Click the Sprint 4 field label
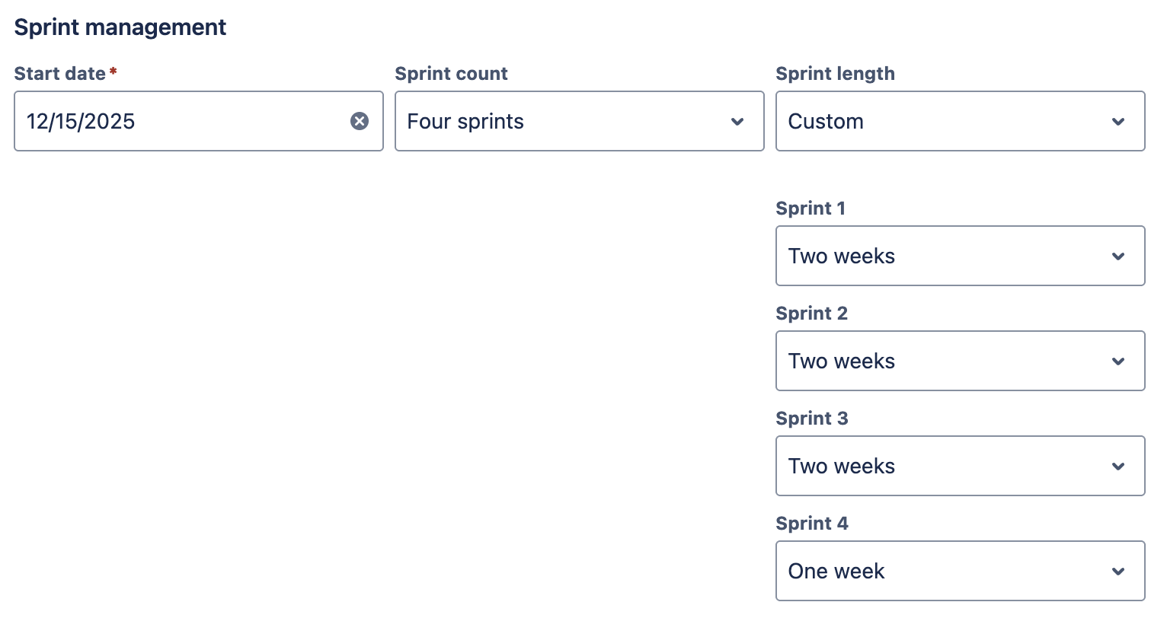The image size is (1167, 618). pos(811,524)
